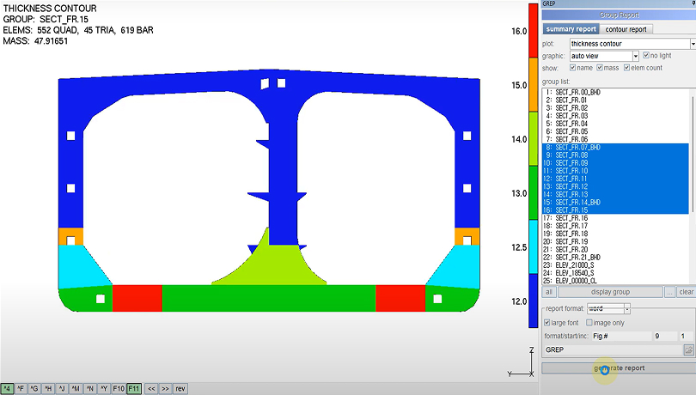Enable the image only checkbox
This screenshot has width=696, height=395.
pos(589,323)
